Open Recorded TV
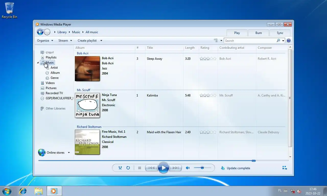The image size is (327, 196). click(54, 93)
